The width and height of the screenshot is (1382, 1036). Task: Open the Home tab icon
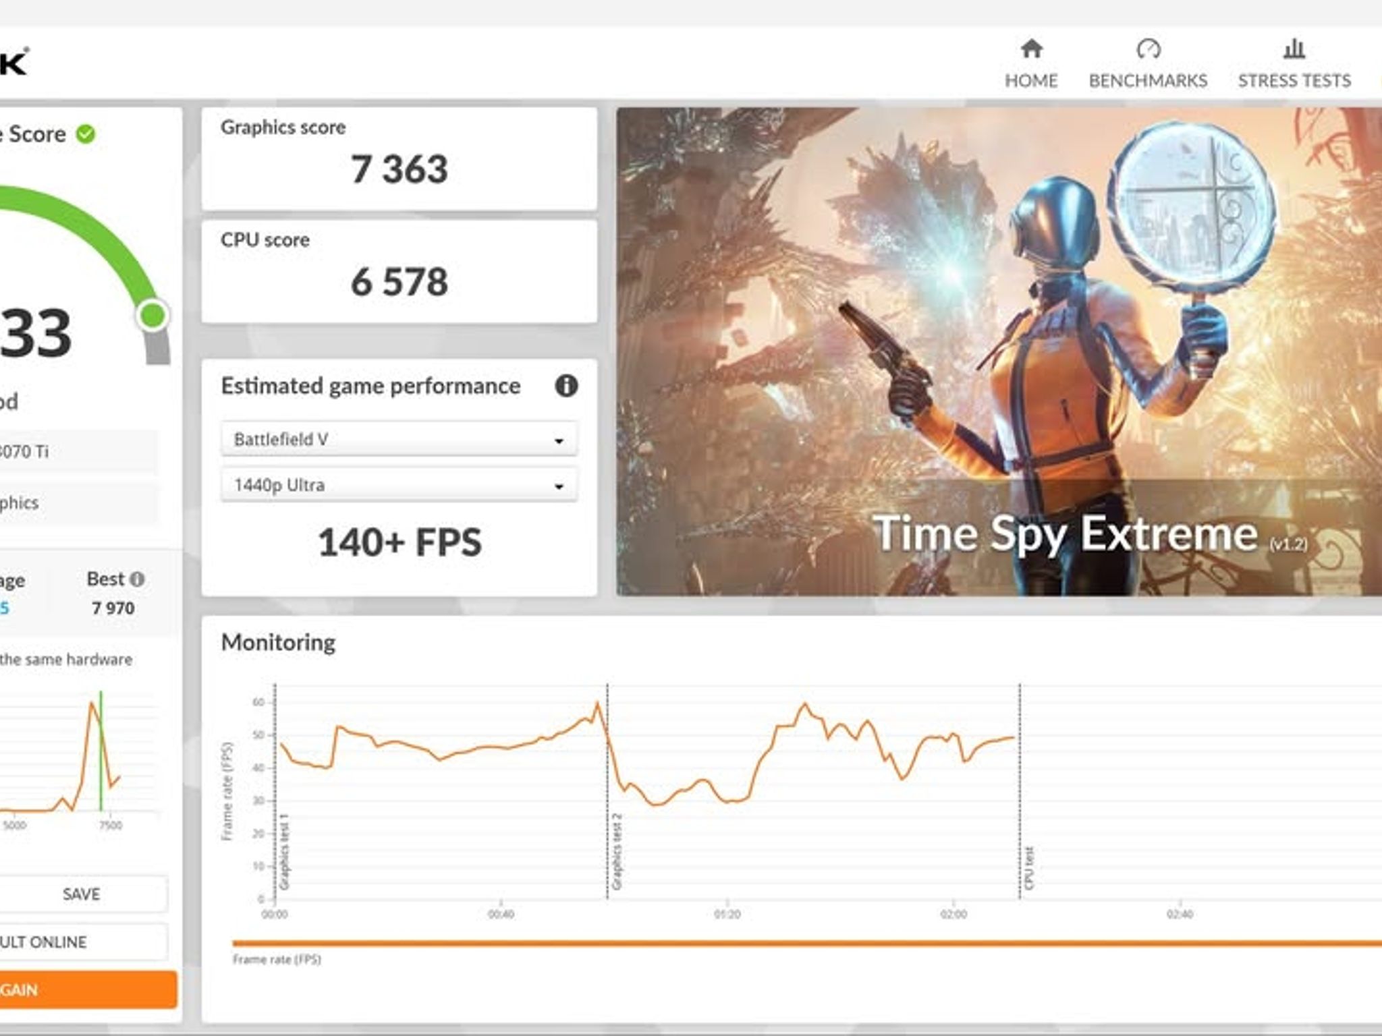point(1031,49)
